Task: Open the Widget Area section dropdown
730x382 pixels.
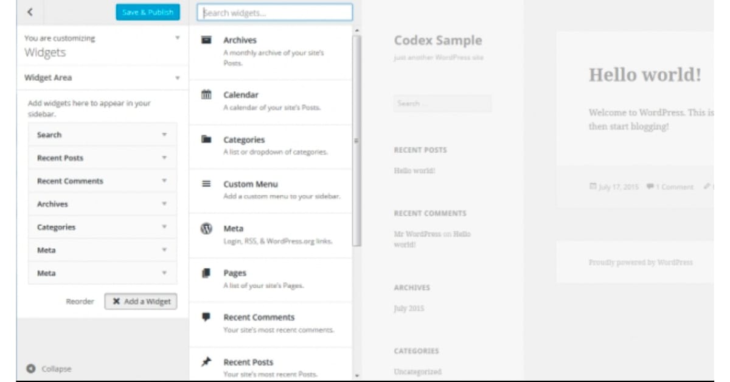Action: tap(178, 78)
